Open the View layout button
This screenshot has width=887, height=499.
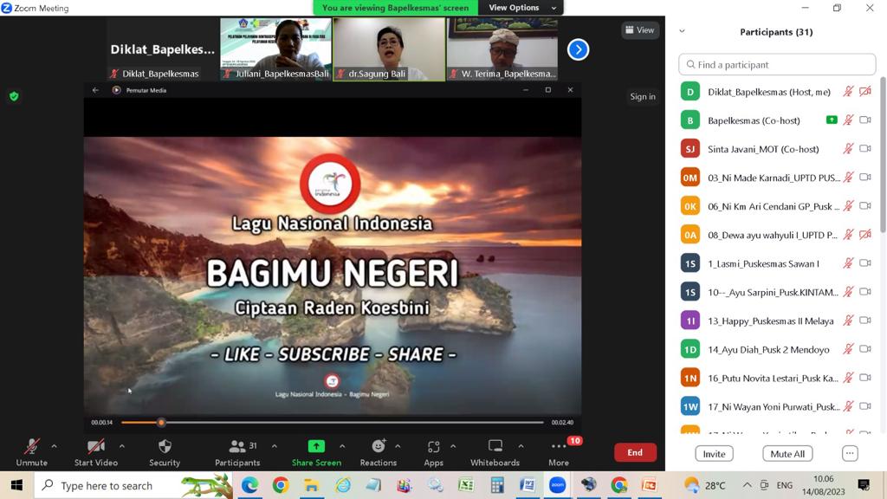coord(640,30)
